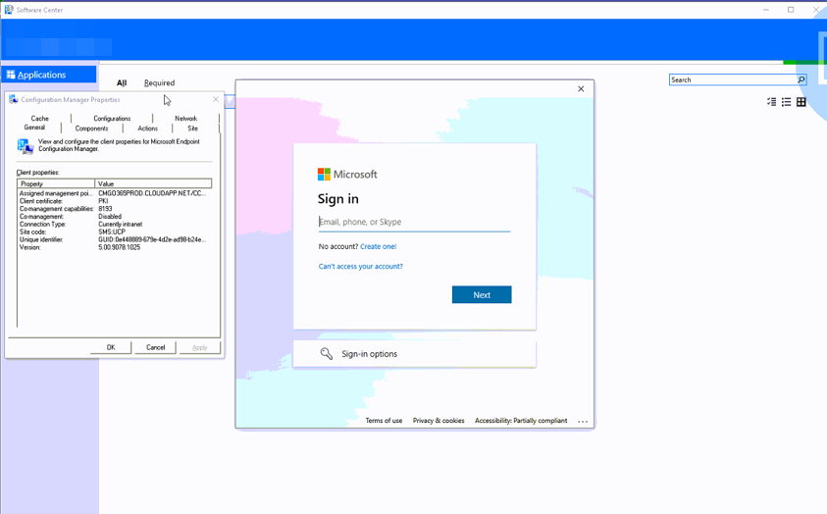
Task: Click the Next button
Action: 482,294
